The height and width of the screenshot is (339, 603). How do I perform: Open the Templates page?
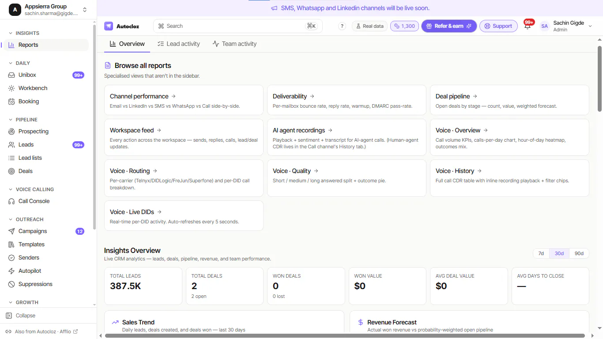(x=46, y=245)
